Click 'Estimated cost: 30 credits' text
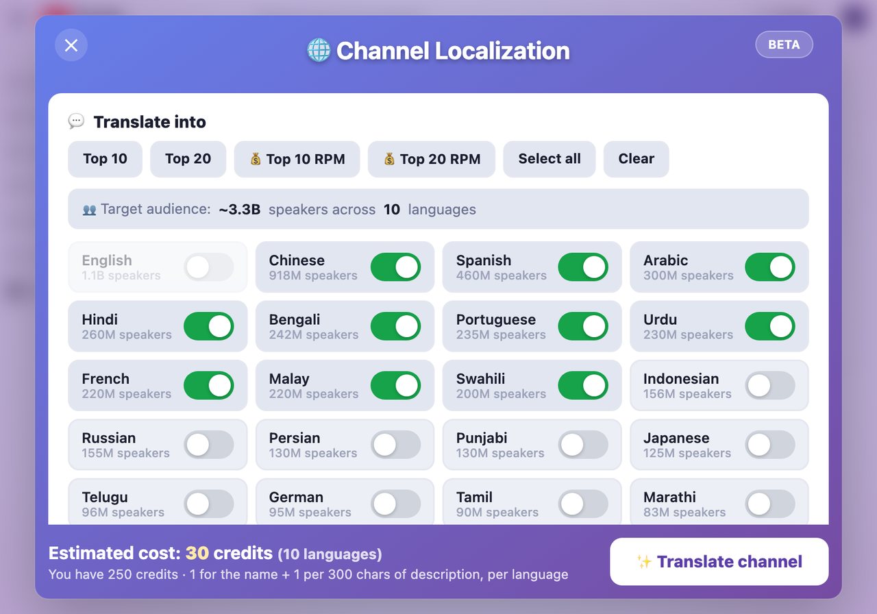Screen dimensions: 877x614 tap(160, 553)
